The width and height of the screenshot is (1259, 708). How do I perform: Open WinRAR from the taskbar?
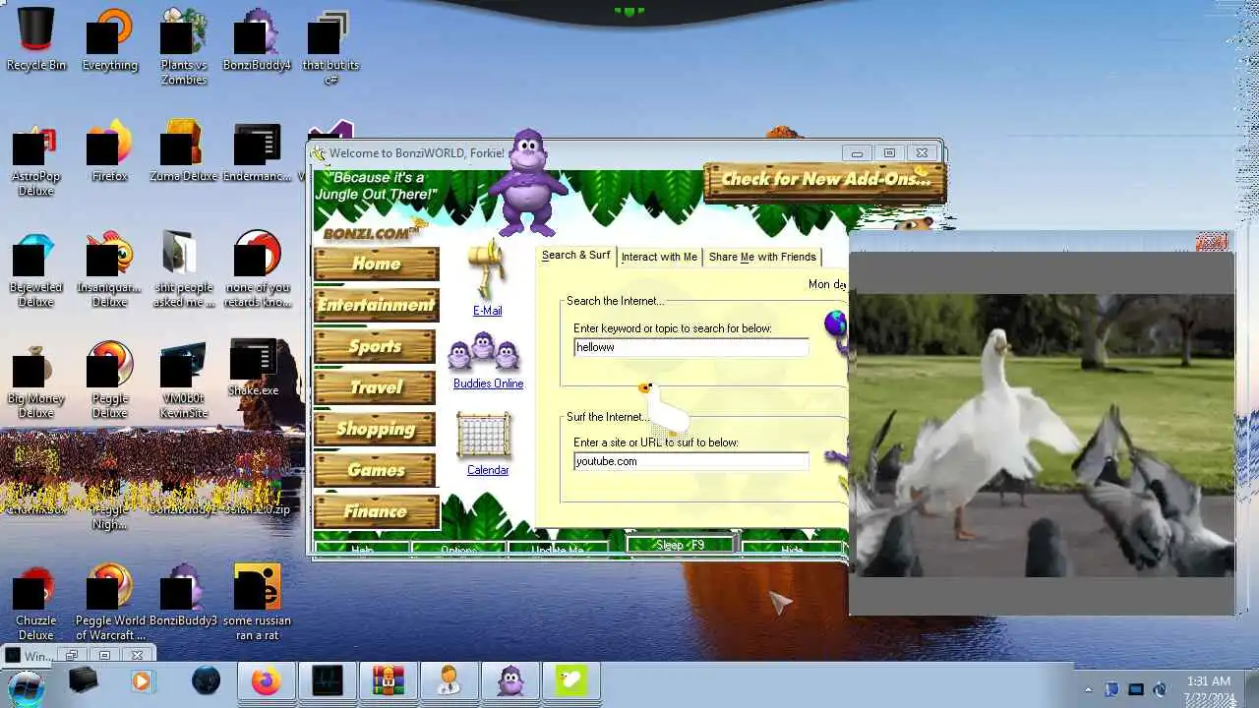pos(388,681)
